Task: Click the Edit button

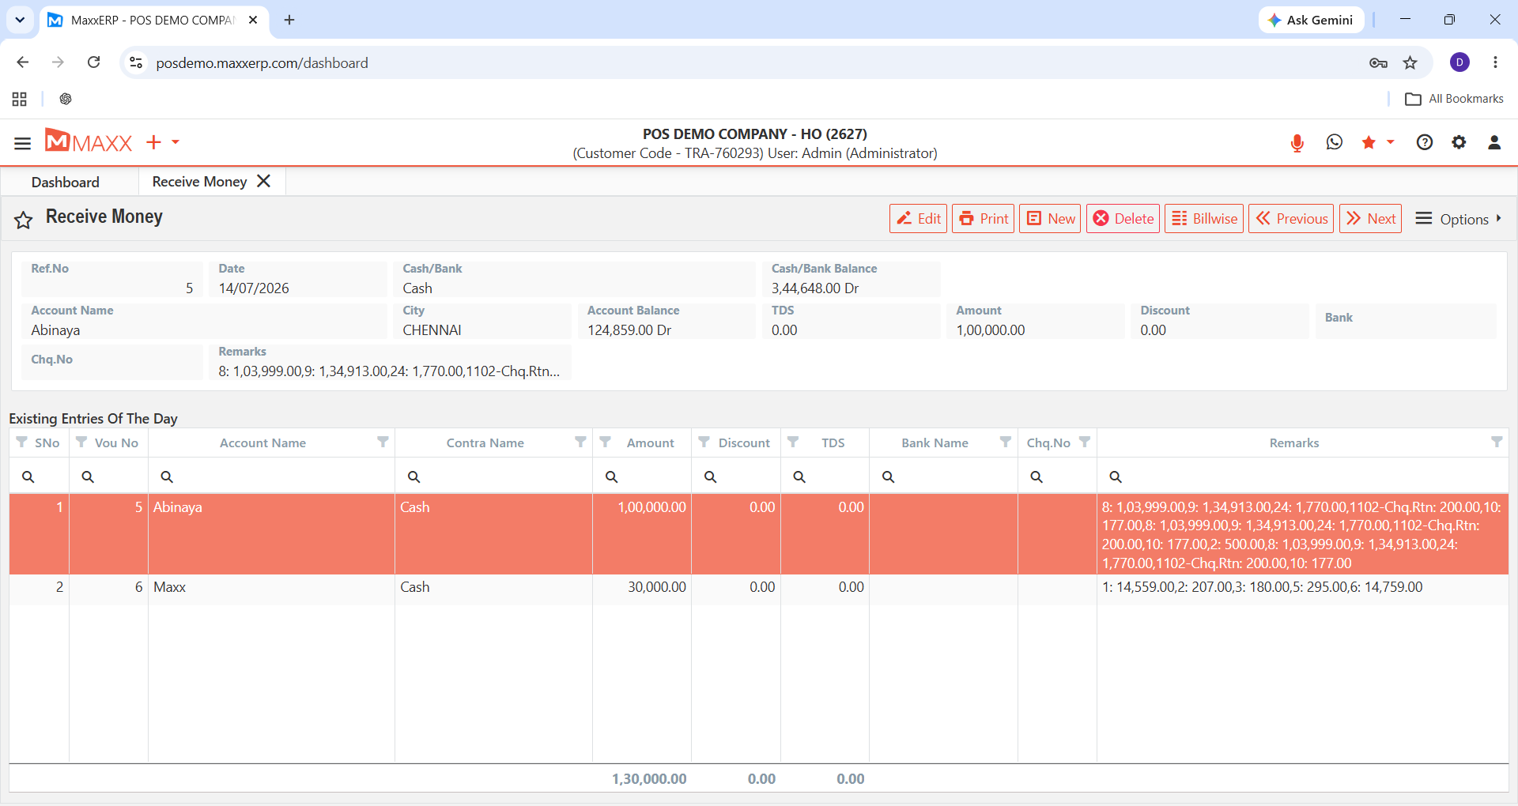Action: tap(918, 219)
